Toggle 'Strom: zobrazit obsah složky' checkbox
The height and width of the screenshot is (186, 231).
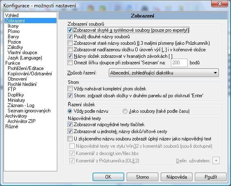[x=70, y=95]
